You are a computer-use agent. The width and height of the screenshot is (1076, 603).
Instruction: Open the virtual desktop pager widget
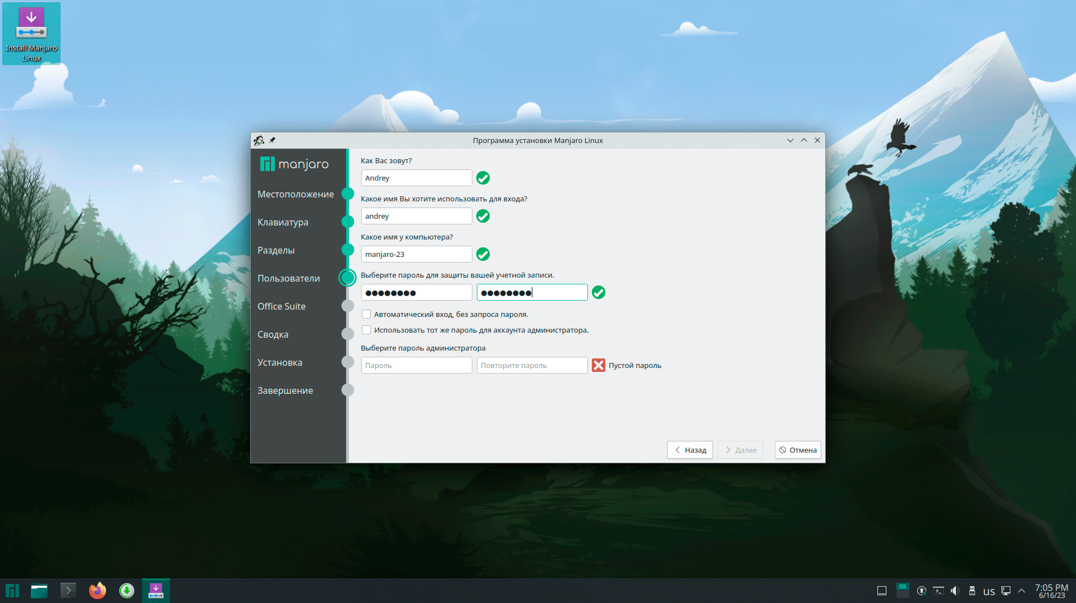pos(903,591)
